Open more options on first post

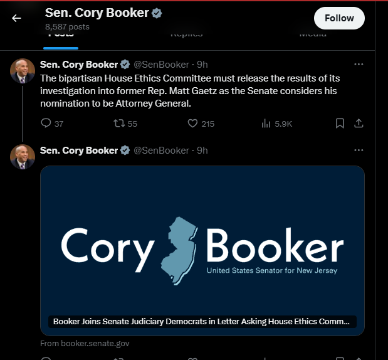pyautogui.click(x=359, y=64)
